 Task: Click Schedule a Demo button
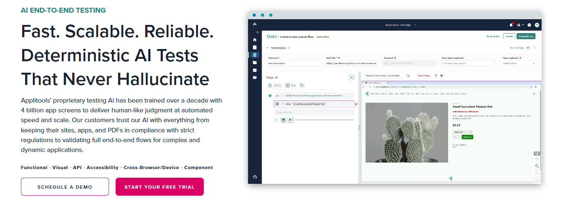[65, 187]
